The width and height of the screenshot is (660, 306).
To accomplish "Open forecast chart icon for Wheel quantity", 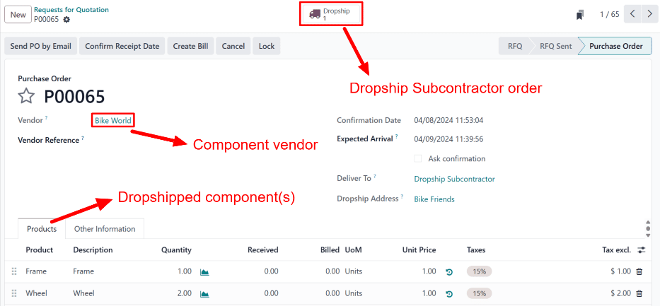I will [x=204, y=293].
